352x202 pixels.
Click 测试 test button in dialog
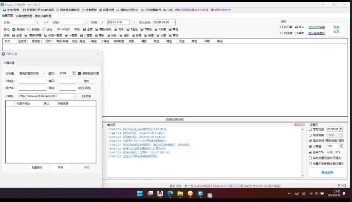86,81
